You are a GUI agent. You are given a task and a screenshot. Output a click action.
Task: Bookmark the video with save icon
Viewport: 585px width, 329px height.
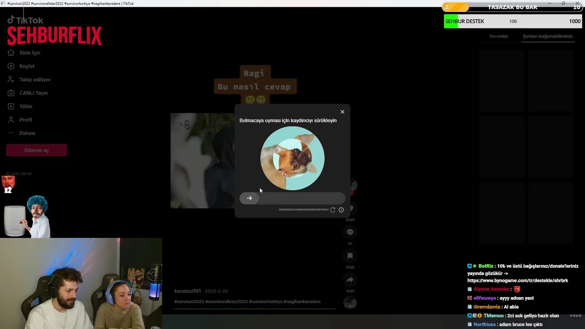click(x=350, y=256)
